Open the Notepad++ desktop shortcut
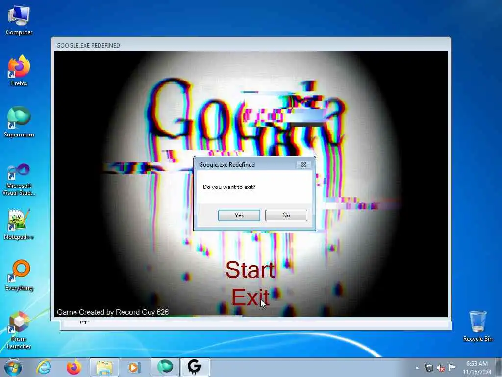The height and width of the screenshot is (377, 502). 19,224
